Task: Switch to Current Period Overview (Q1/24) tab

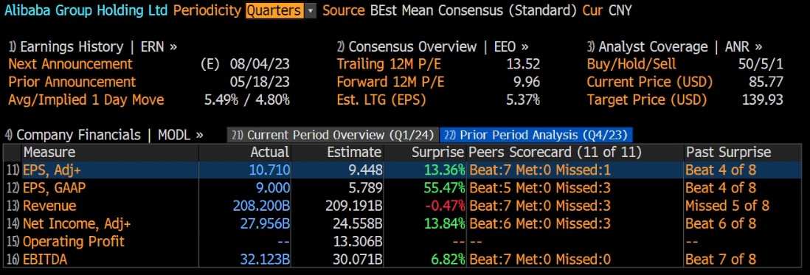Action: click(x=333, y=135)
